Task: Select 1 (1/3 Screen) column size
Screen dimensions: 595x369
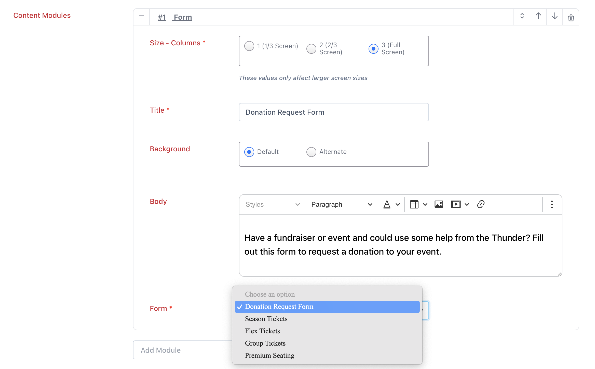Action: click(x=249, y=46)
